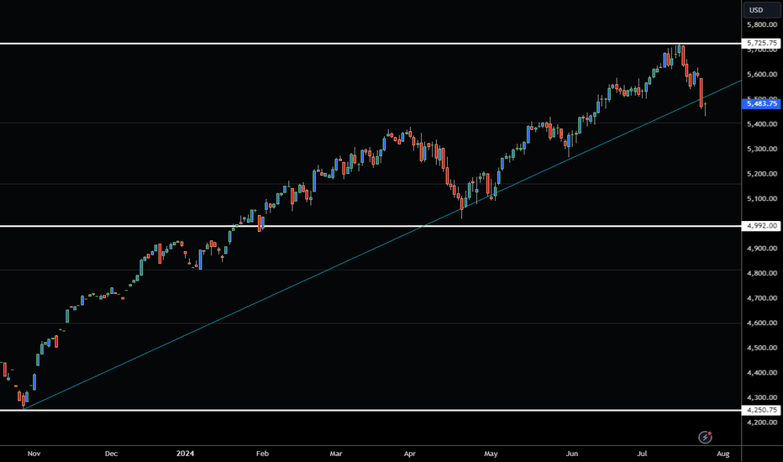Click the Feb label on time axis
Viewport: 783px width, 462px height.
(262, 454)
